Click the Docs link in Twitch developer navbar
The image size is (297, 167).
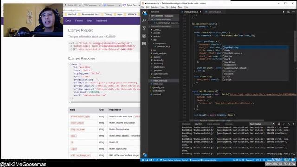point(68,21)
